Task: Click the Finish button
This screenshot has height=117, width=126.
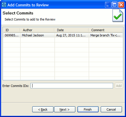Action: 88,109
